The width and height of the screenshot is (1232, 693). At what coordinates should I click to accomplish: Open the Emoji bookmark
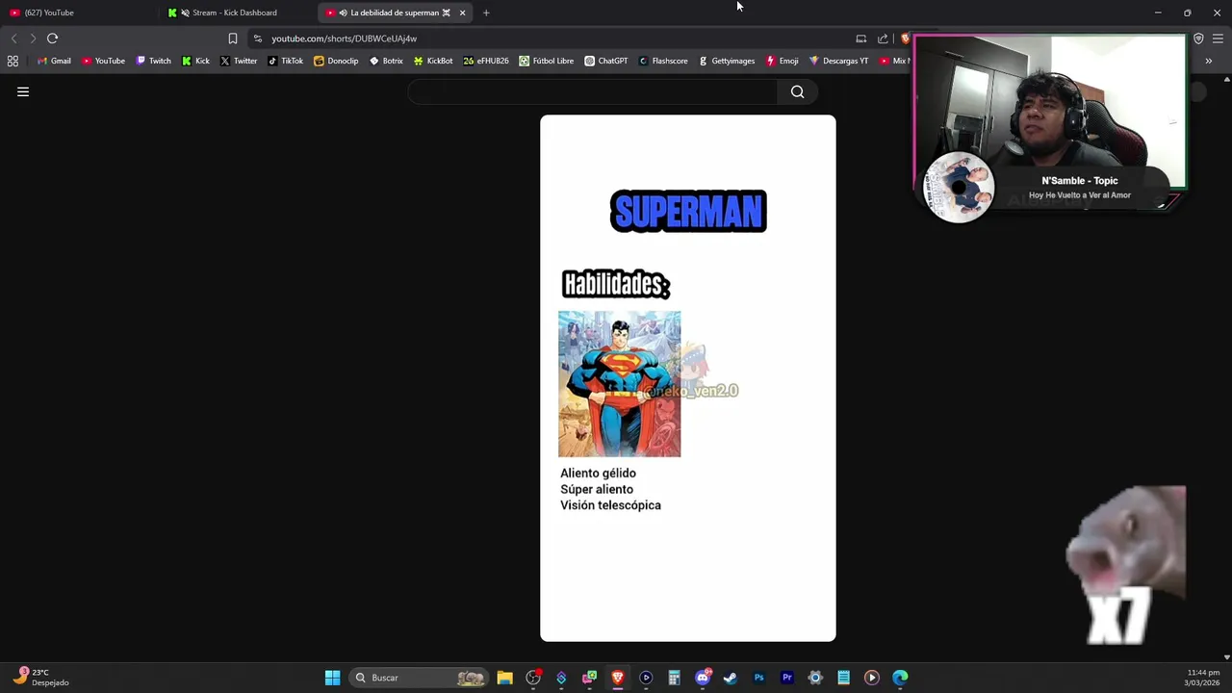[783, 61]
